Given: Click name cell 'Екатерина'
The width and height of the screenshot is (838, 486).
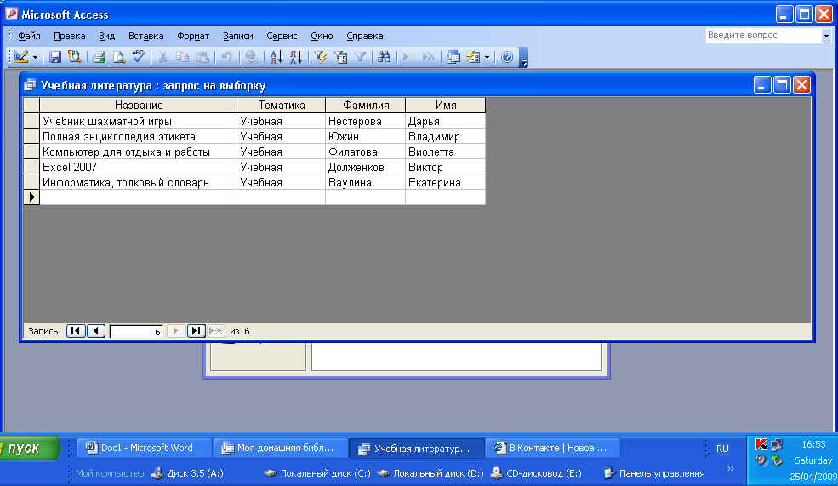Looking at the screenshot, I should [x=446, y=182].
